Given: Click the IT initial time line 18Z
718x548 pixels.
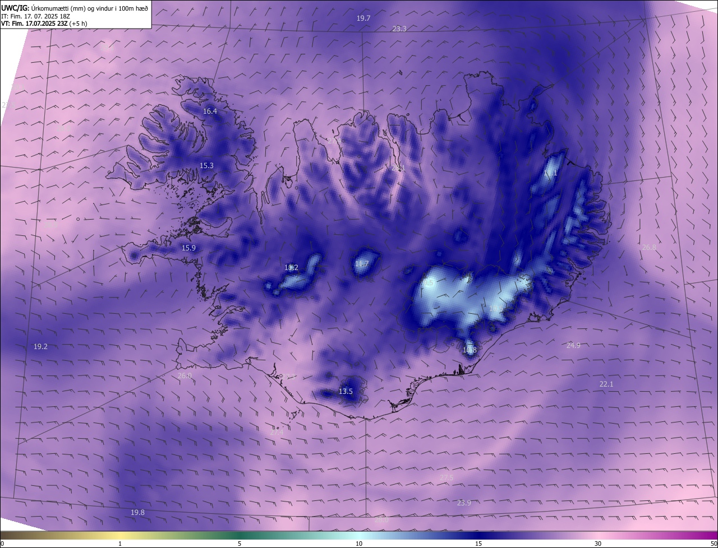Looking at the screenshot, I should [x=36, y=16].
